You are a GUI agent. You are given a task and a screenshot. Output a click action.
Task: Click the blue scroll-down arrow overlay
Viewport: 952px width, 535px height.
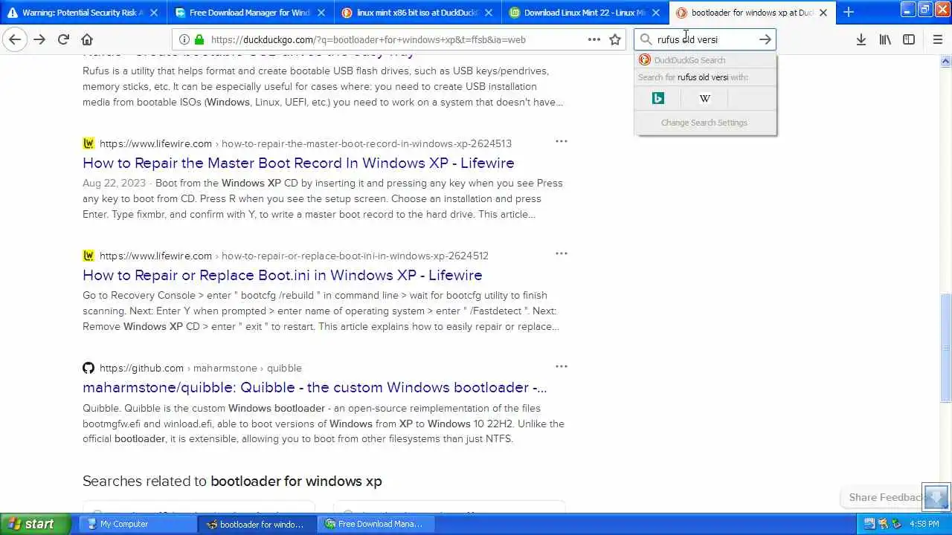coord(936,497)
